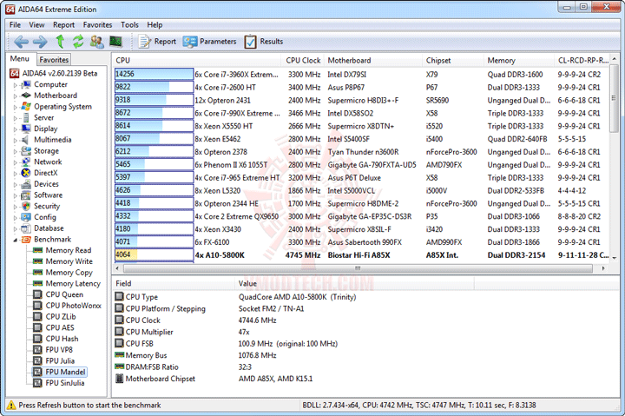Screen dimensions: 625x416
Task: Expand the Computer tree node
Action: (15, 85)
